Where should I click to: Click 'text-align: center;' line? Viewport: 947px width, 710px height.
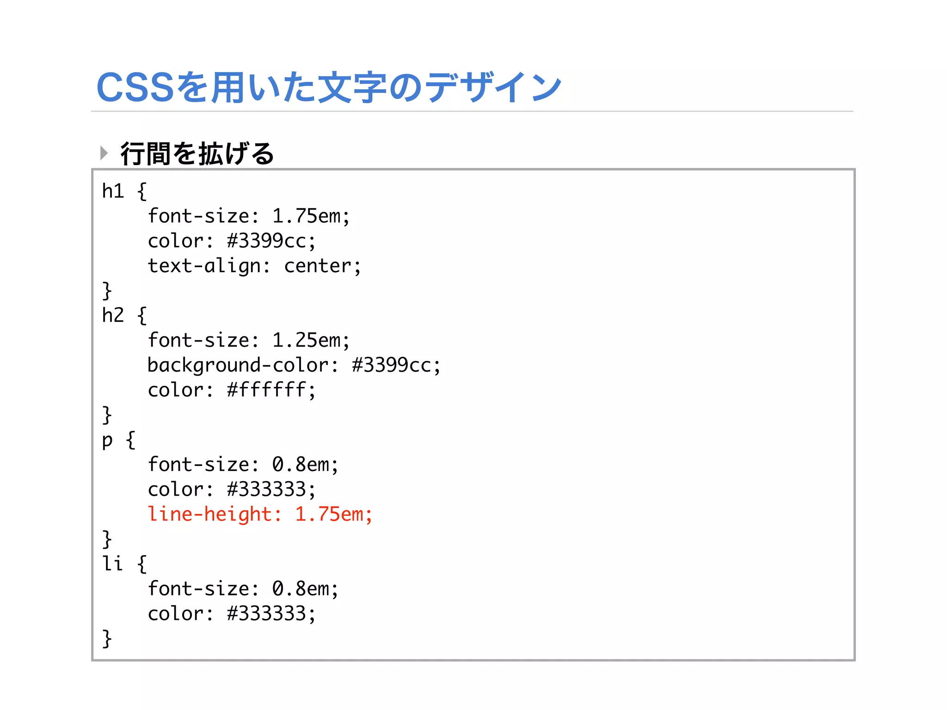pyautogui.click(x=254, y=266)
